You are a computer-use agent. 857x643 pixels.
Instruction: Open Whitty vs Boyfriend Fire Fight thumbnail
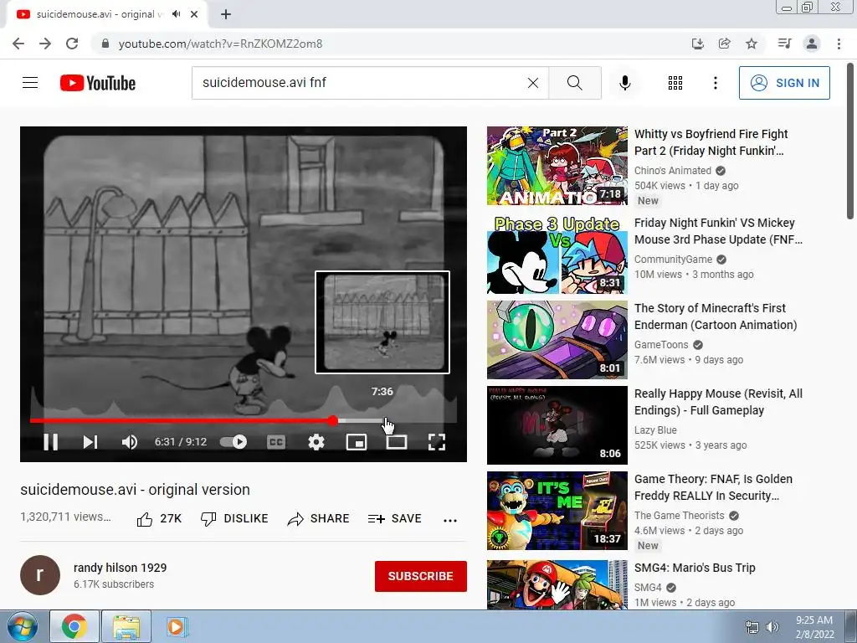[557, 166]
